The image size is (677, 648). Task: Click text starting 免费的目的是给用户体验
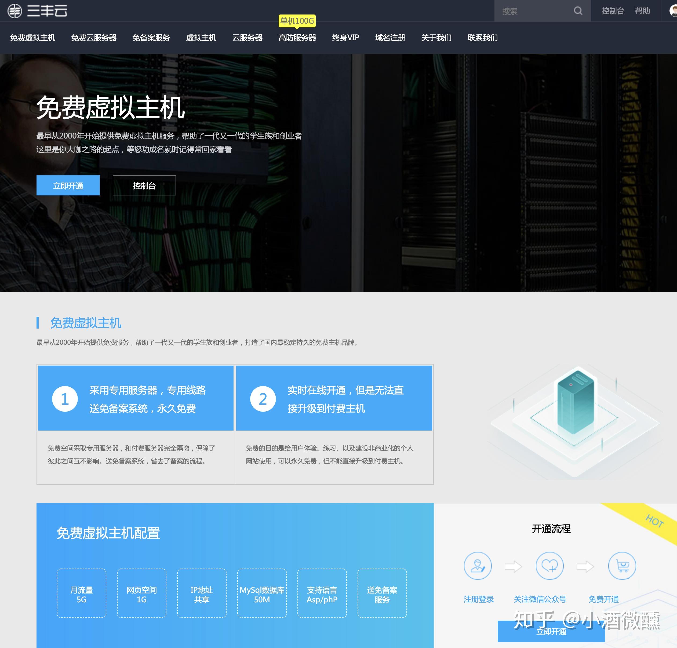point(329,454)
